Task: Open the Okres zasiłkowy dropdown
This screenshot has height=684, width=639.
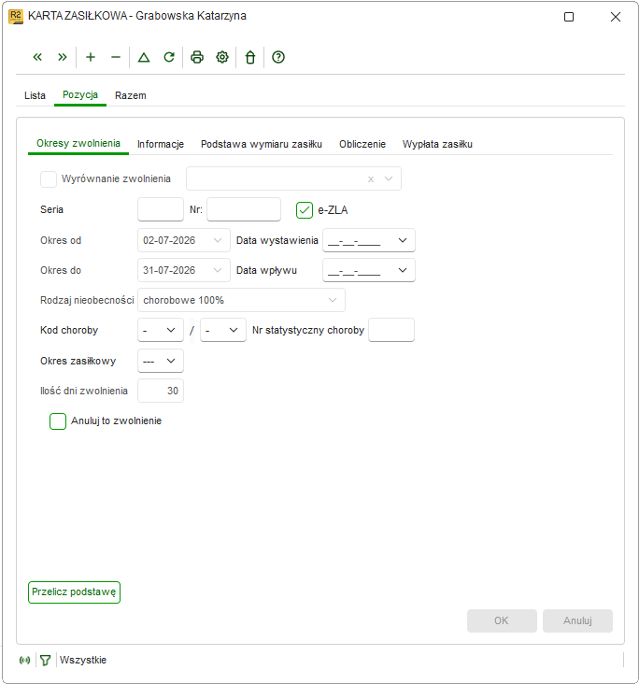Action: [x=161, y=362]
